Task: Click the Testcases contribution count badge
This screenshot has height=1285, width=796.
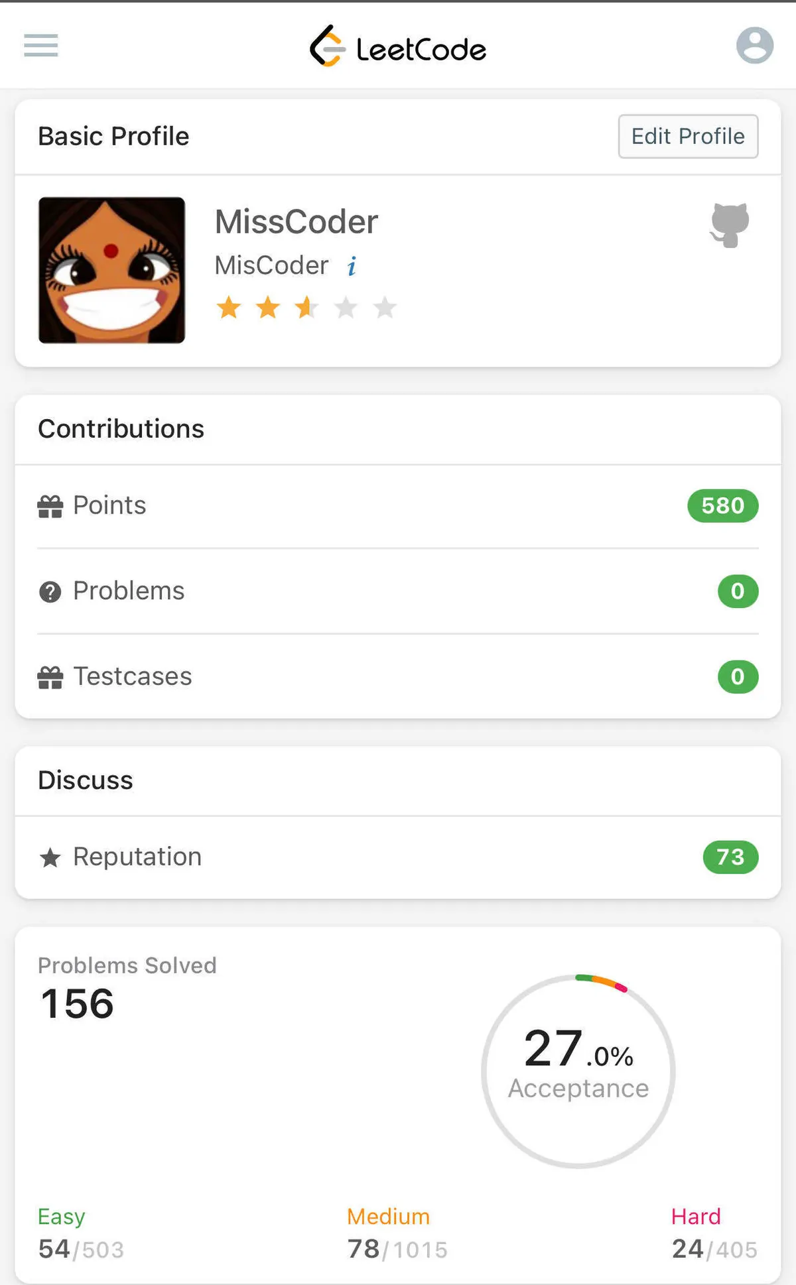Action: (x=737, y=677)
